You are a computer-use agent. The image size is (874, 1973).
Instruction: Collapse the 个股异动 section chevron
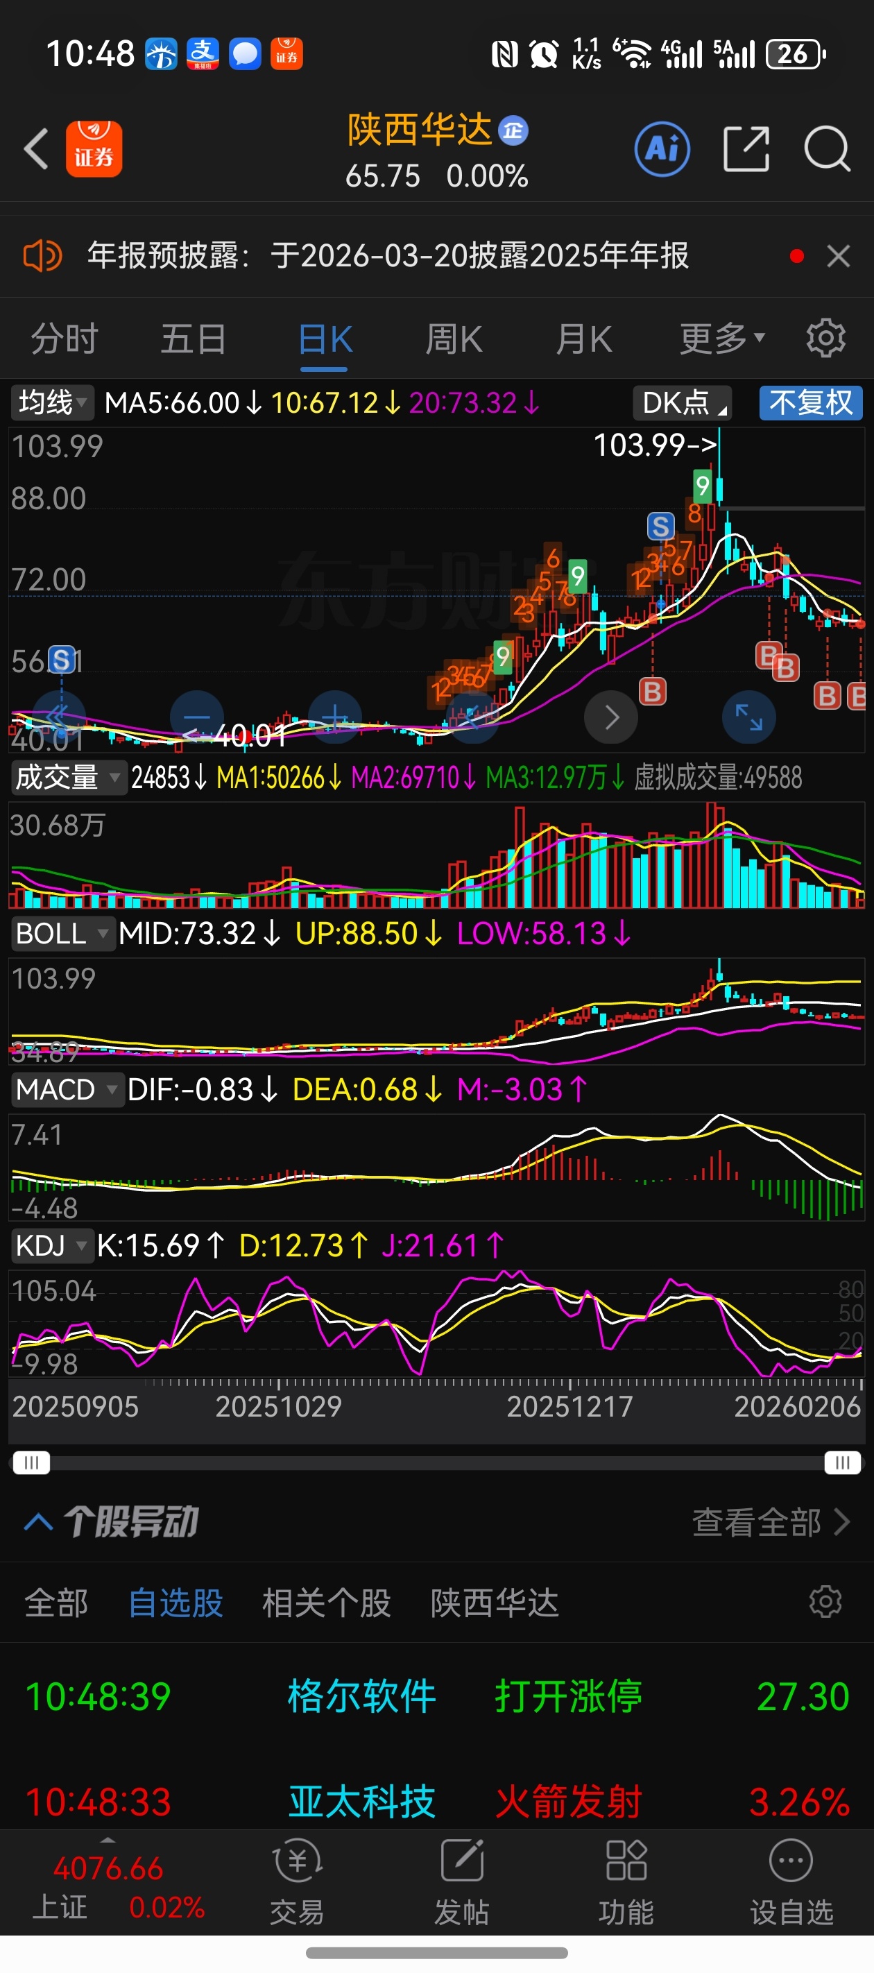38,1522
